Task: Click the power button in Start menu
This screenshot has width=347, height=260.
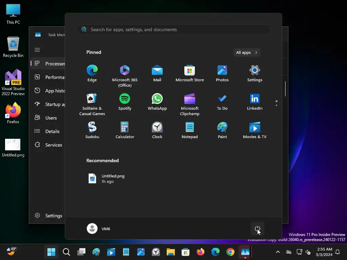Action: coord(258,229)
